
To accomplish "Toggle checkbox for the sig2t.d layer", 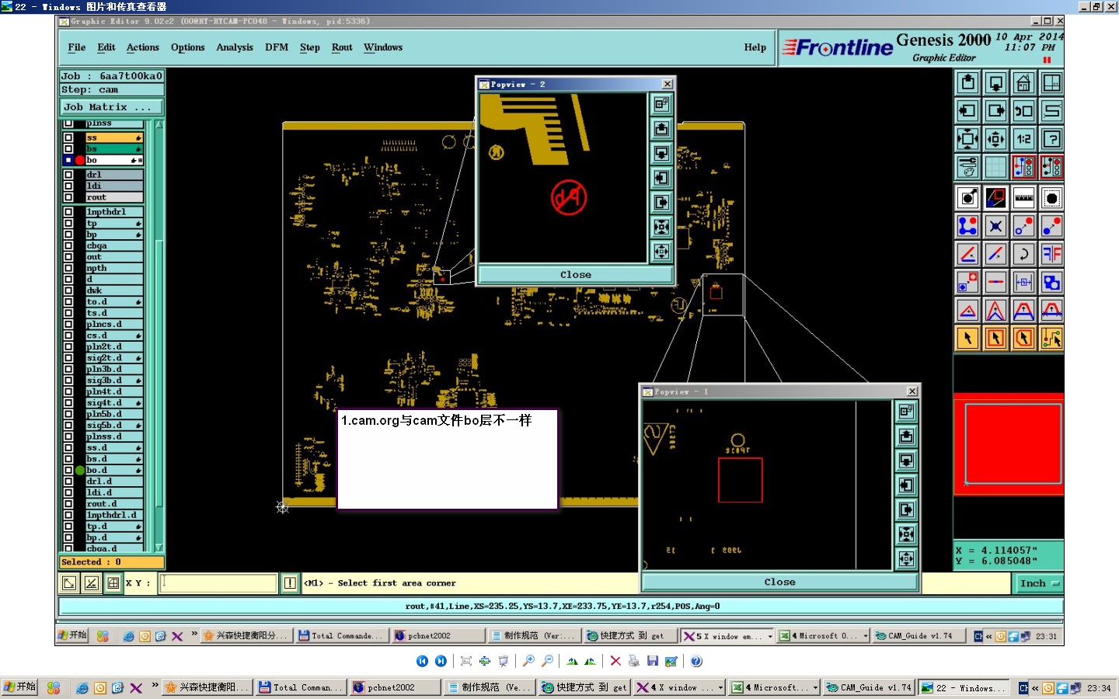I will pyautogui.click(x=68, y=358).
